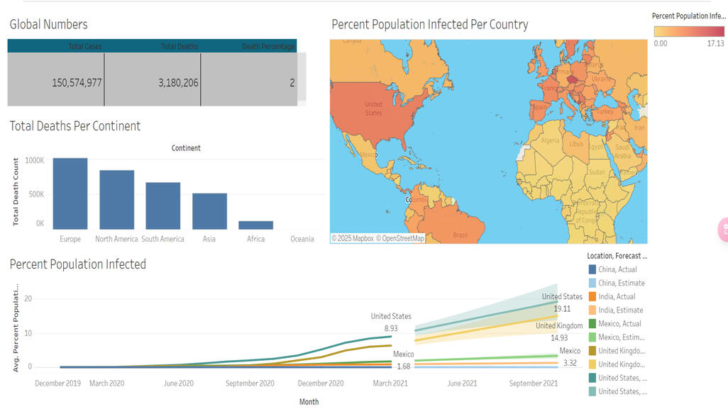Click the Europe bar in deaths chart
728x409 pixels.
70,194
